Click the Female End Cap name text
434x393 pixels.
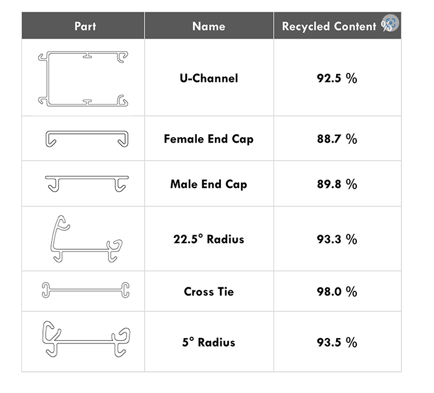tap(209, 139)
